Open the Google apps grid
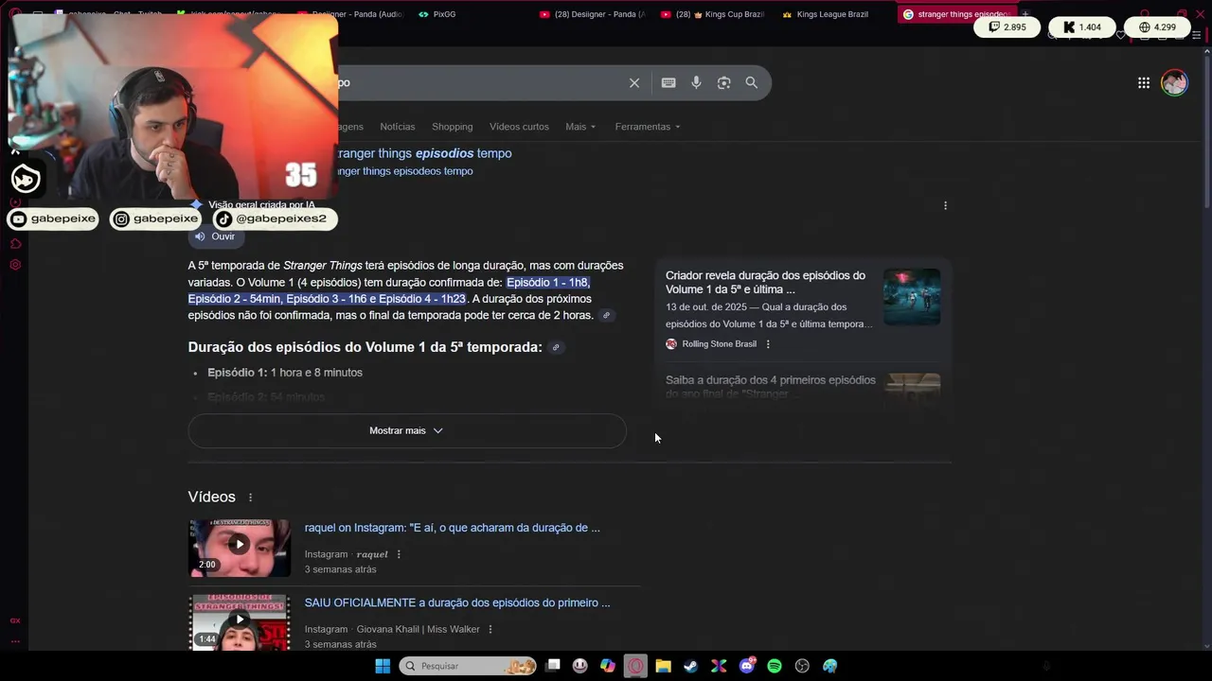The image size is (1212, 681). pyautogui.click(x=1144, y=83)
